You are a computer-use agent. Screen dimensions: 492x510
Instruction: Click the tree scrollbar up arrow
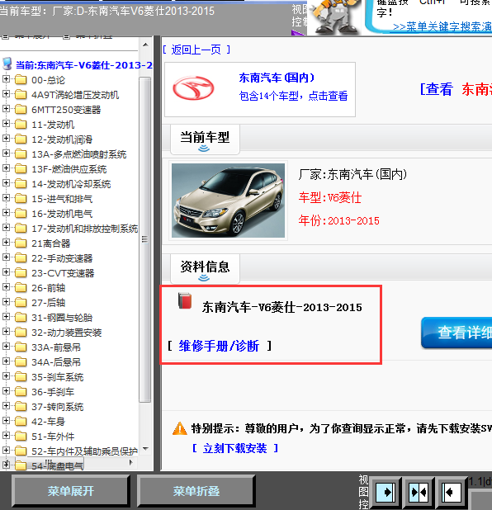click(x=145, y=45)
